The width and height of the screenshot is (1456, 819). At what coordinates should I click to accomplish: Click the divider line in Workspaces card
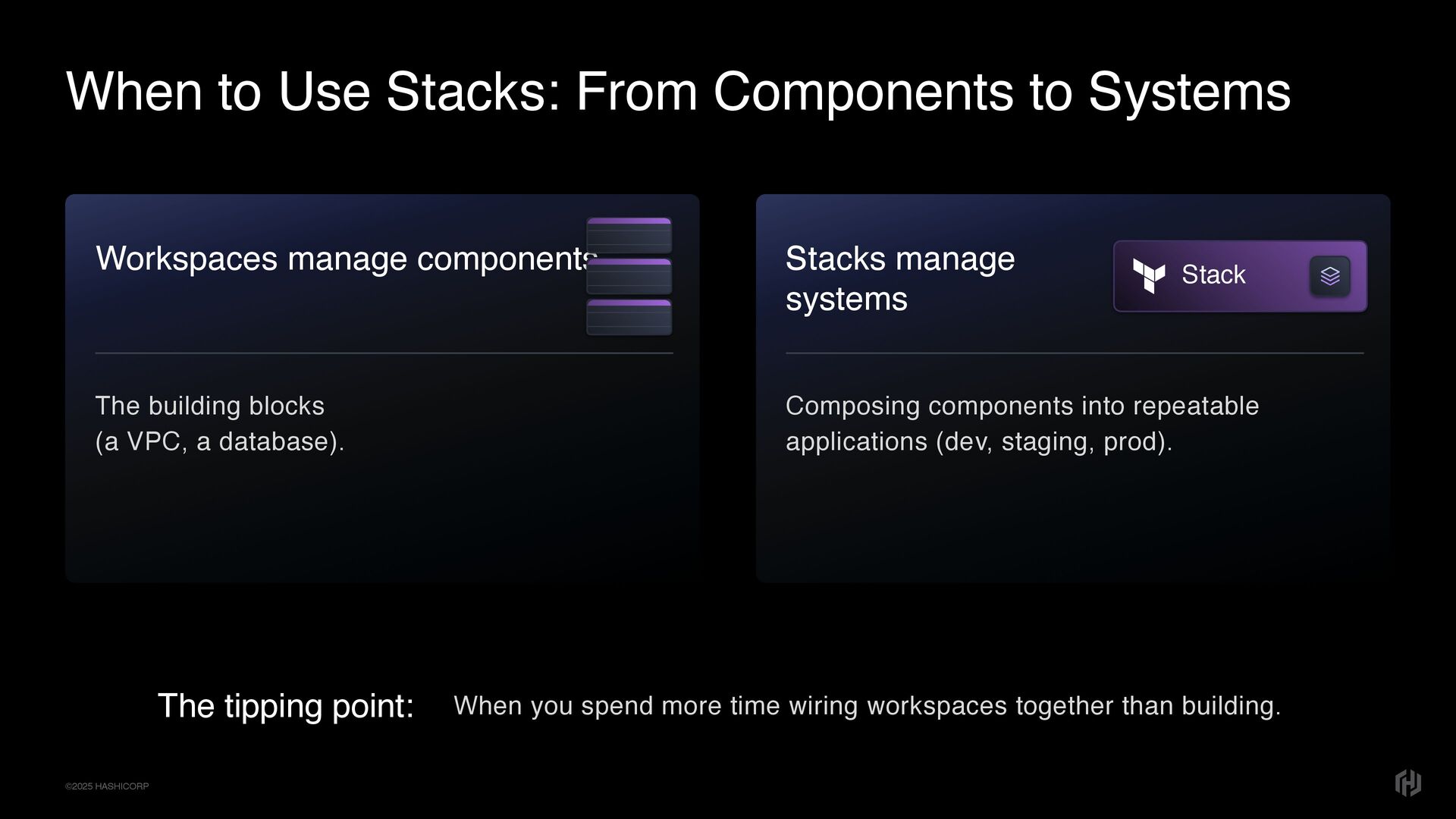tap(384, 353)
